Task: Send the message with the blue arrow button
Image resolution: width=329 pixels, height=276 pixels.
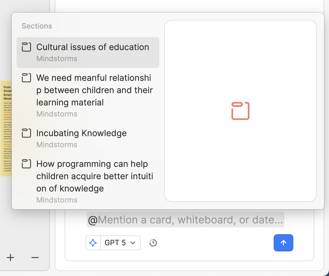Action: point(283,243)
